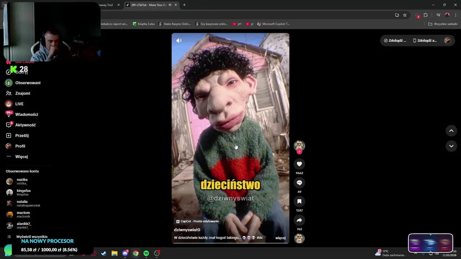Screen dimensions: 461x259
Task: Share the video with arrow icon
Action: pos(299,220)
